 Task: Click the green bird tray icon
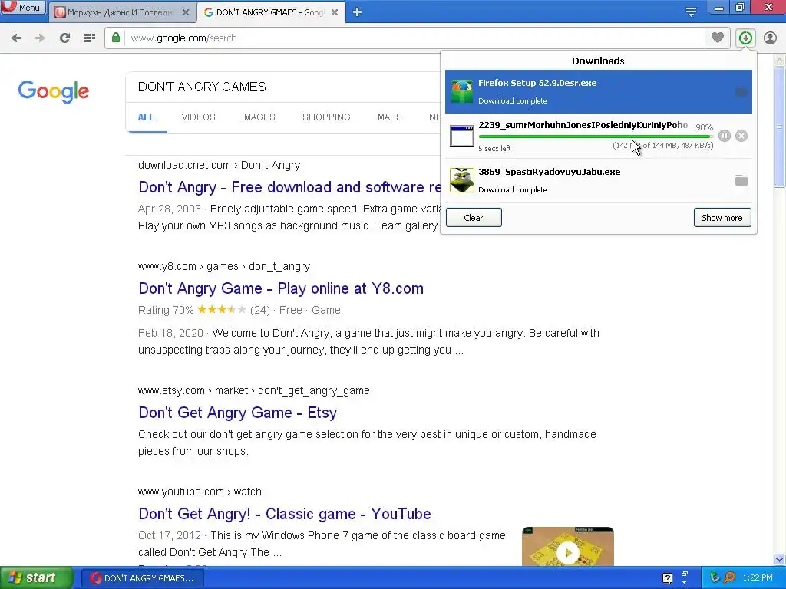(x=715, y=577)
